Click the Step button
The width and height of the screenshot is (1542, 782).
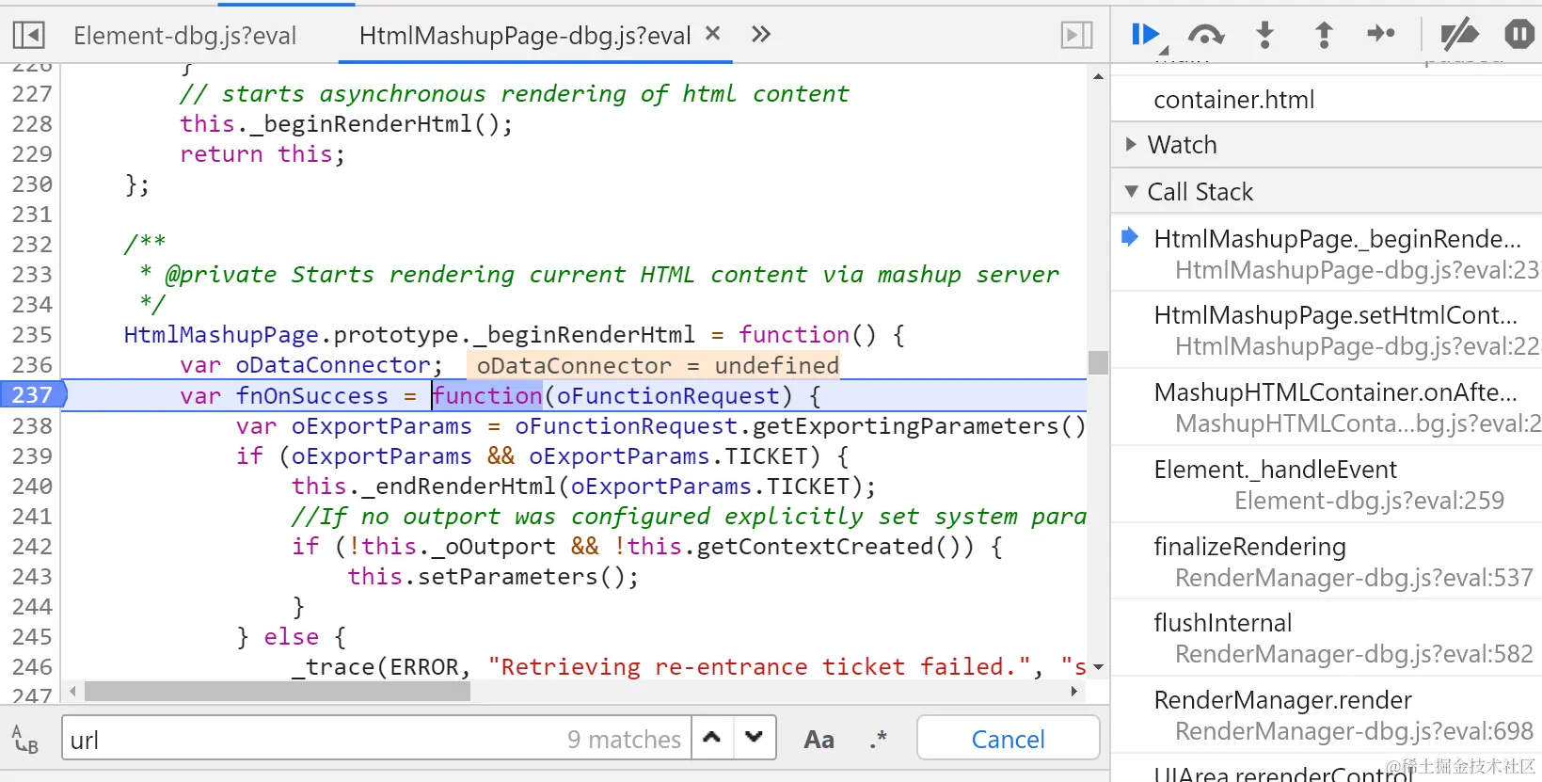1380,35
